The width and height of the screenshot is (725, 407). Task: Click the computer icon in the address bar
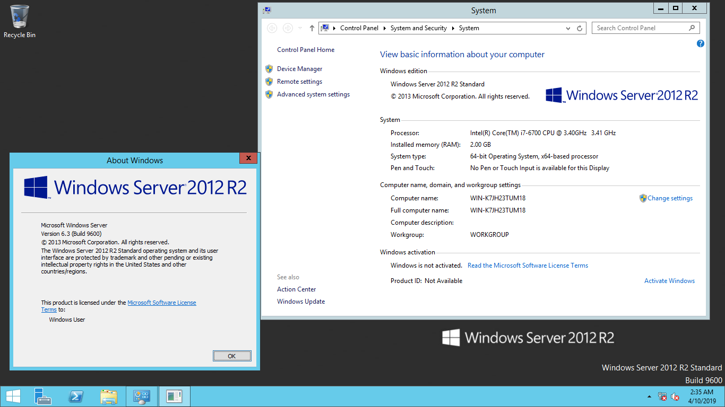[325, 28]
